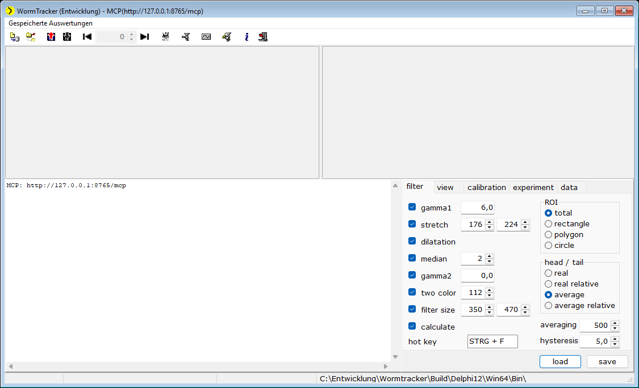Viewport: 639px width, 388px height.
Task: Decrease the two color value stepper
Action: click(x=490, y=295)
